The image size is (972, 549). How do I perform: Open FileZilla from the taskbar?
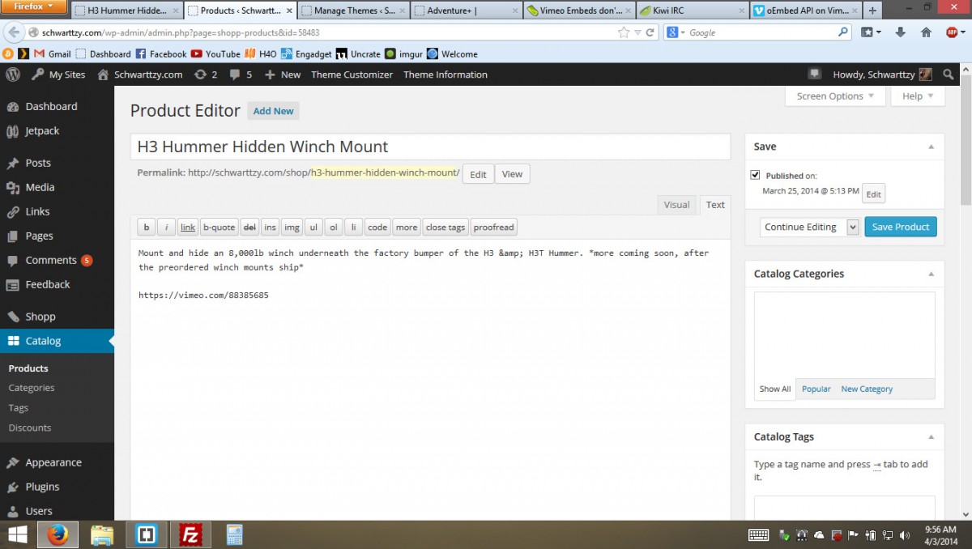click(x=190, y=534)
